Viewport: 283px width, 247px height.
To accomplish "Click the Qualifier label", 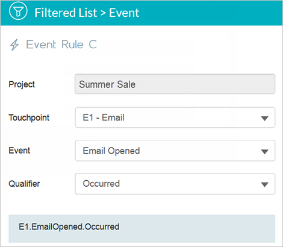I will click(24, 184).
